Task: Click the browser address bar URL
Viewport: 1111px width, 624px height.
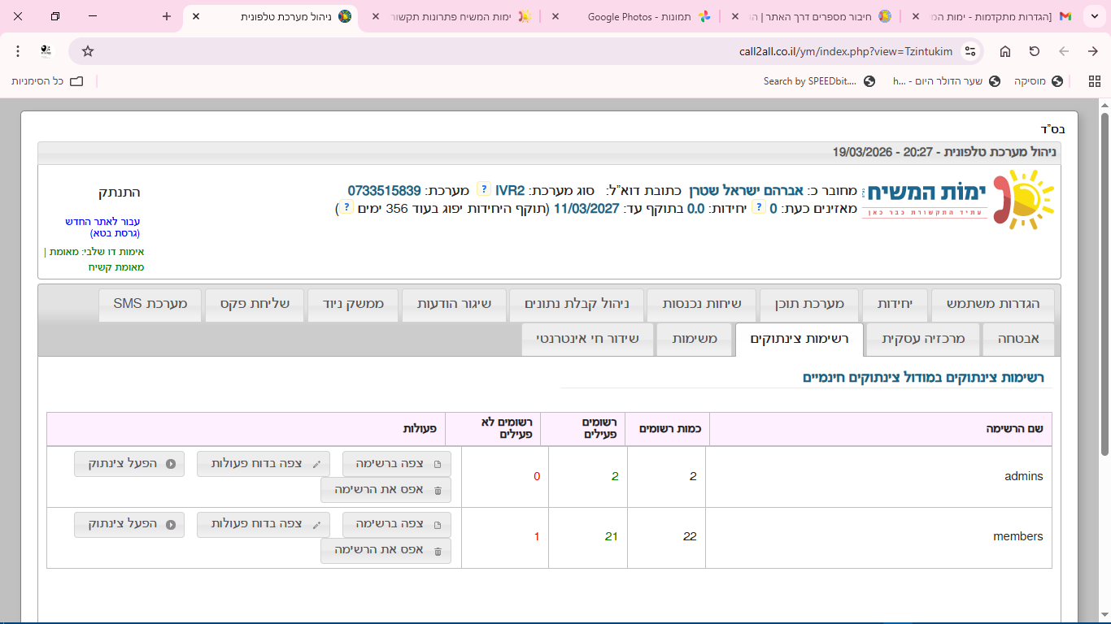Action: 846,51
